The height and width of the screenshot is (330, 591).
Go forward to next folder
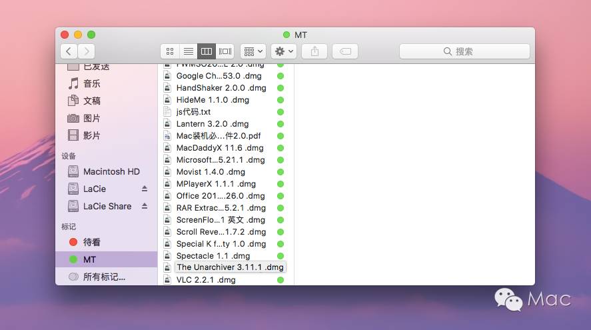click(x=87, y=51)
